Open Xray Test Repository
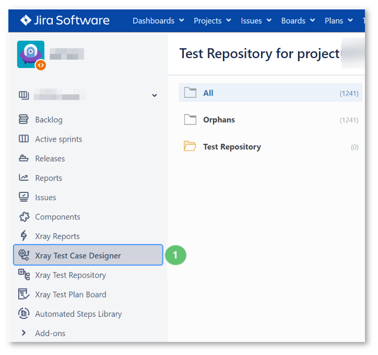Image resolution: width=378 pixels, height=355 pixels. click(x=70, y=275)
